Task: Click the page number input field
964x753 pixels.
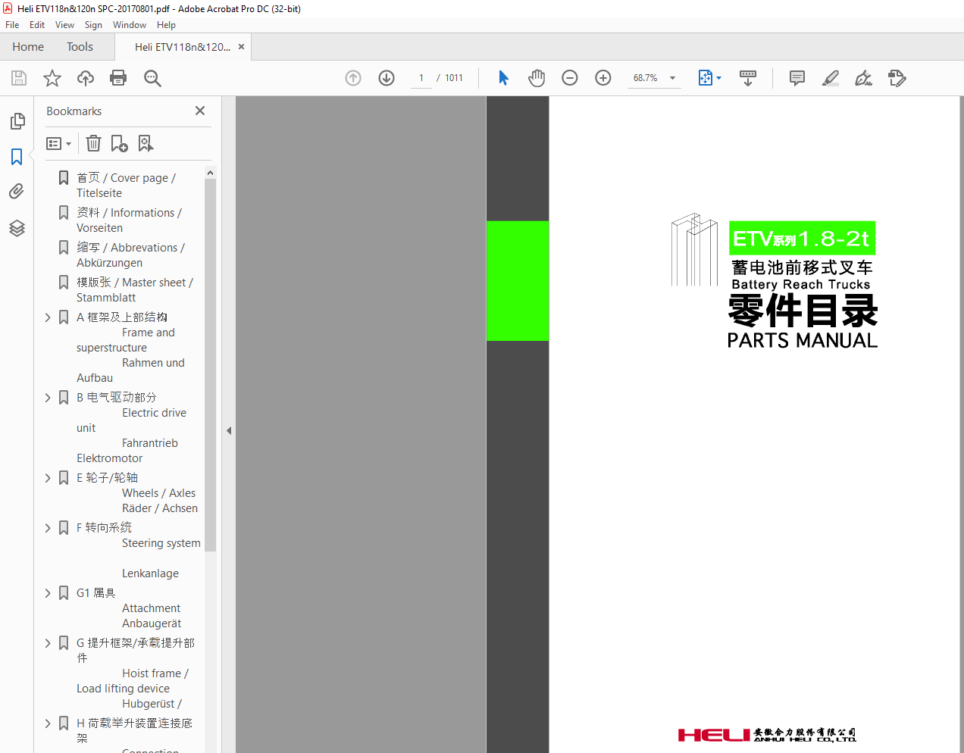Action: [421, 78]
